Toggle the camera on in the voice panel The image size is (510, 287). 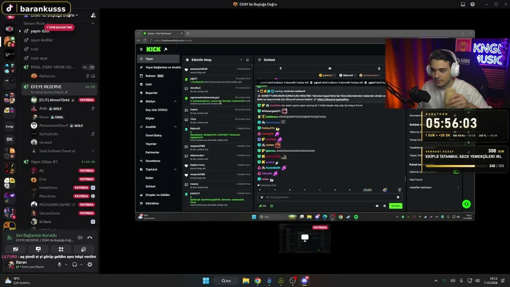(x=16, y=249)
